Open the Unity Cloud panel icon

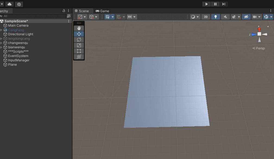pos(9,4)
